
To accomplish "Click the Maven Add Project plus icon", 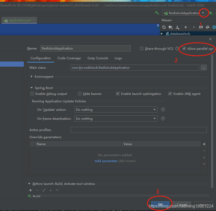I will point(186,27).
